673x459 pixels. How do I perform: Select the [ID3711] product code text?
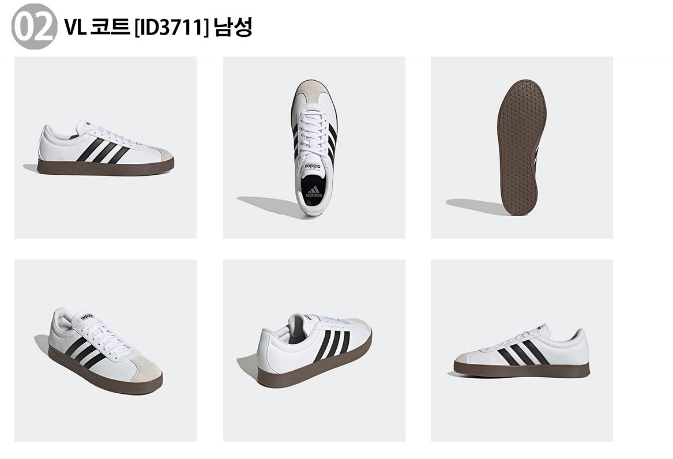(x=171, y=28)
